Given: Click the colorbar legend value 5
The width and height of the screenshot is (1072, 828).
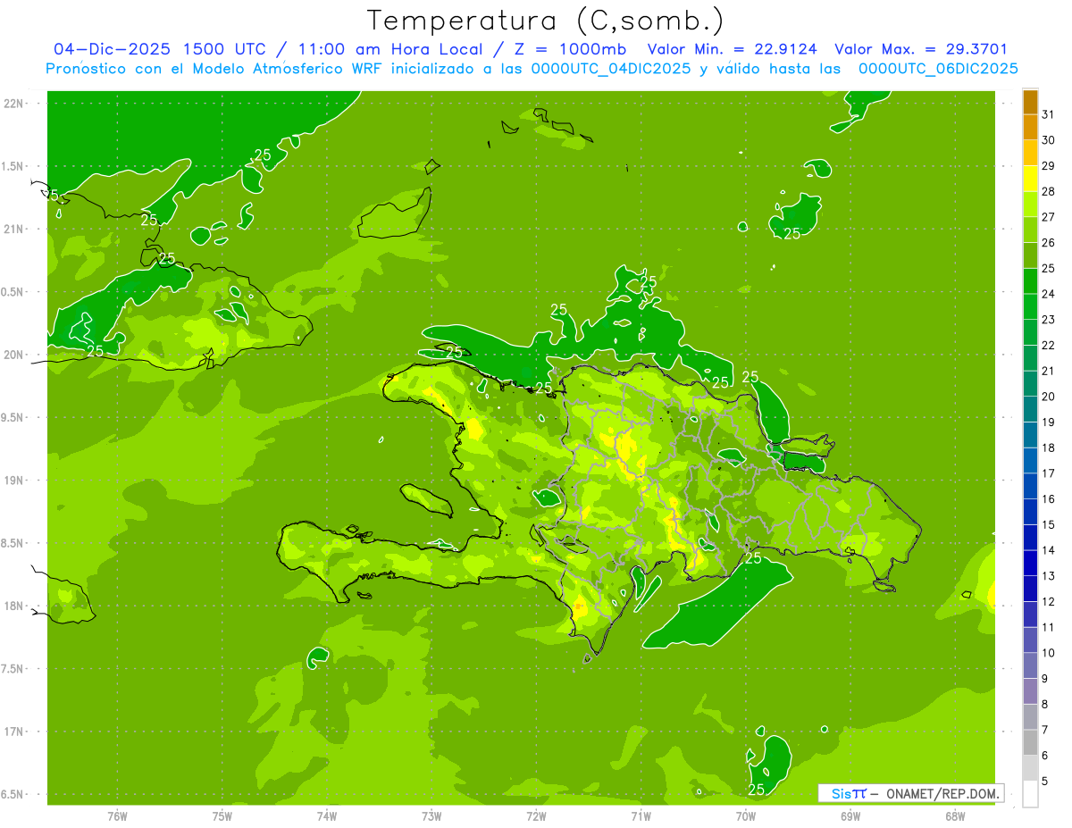Looking at the screenshot, I should 1045,782.
